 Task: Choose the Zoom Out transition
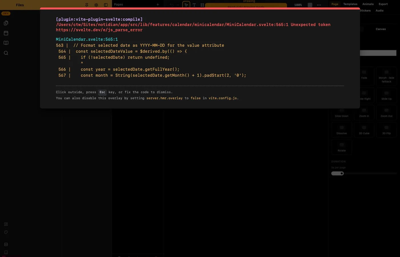386,113
